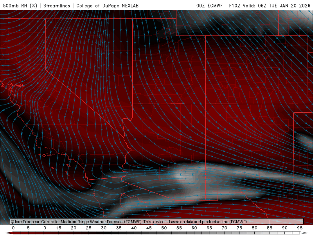The height and width of the screenshot is (235, 313).
Task: Click the white right end of the colorbar
Action: [304, 233]
